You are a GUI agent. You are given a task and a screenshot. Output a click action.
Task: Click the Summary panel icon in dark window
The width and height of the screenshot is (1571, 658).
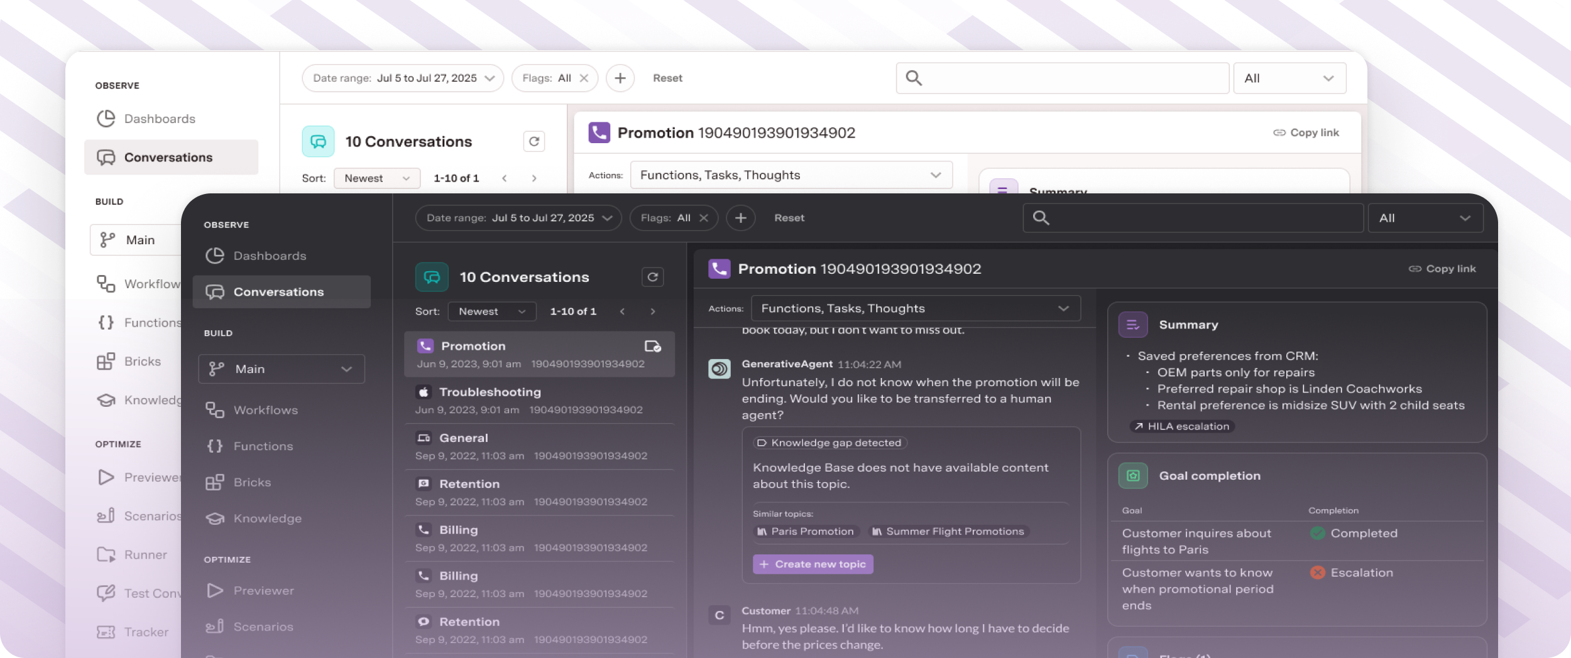(1133, 325)
